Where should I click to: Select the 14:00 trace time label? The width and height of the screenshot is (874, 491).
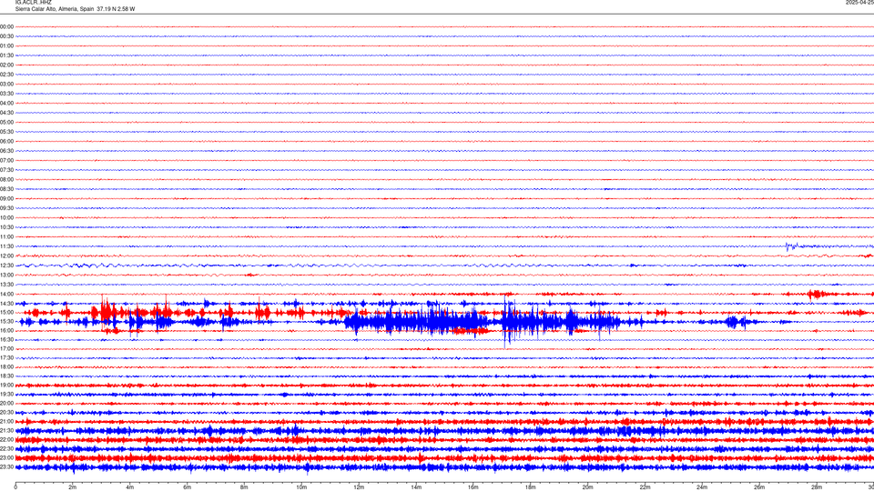(x=6, y=295)
